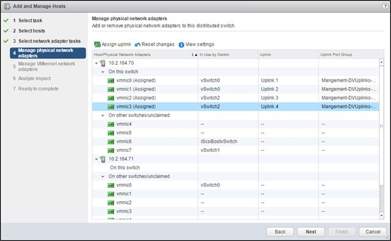Image resolution: width=391 pixels, height=241 pixels.
Task: Click Reset changes label
Action: [x=158, y=45]
